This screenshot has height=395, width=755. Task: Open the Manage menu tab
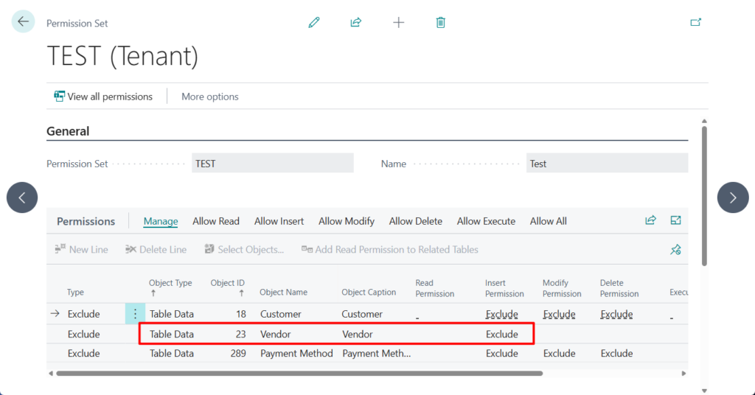coord(161,221)
